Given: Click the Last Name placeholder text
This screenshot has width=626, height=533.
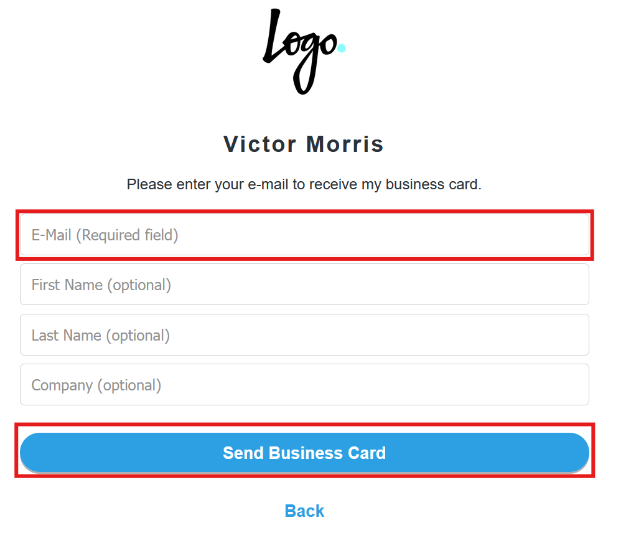Looking at the screenshot, I should click(100, 334).
